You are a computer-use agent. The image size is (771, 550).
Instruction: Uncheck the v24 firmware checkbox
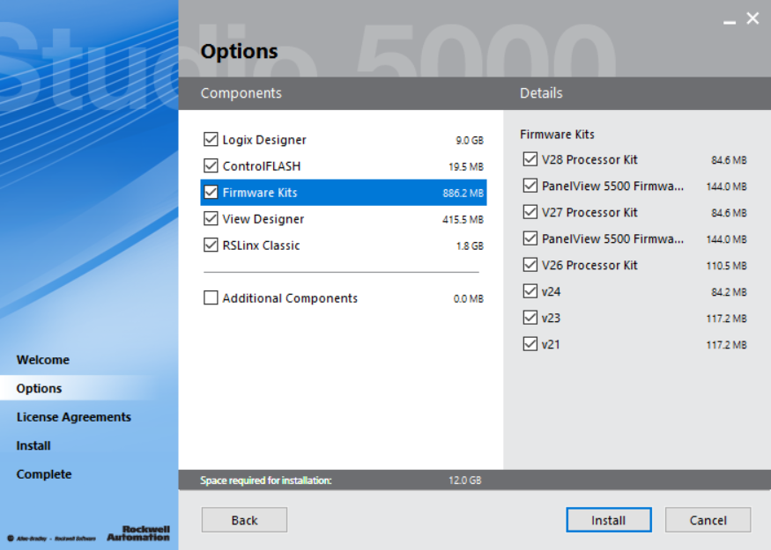coord(530,291)
